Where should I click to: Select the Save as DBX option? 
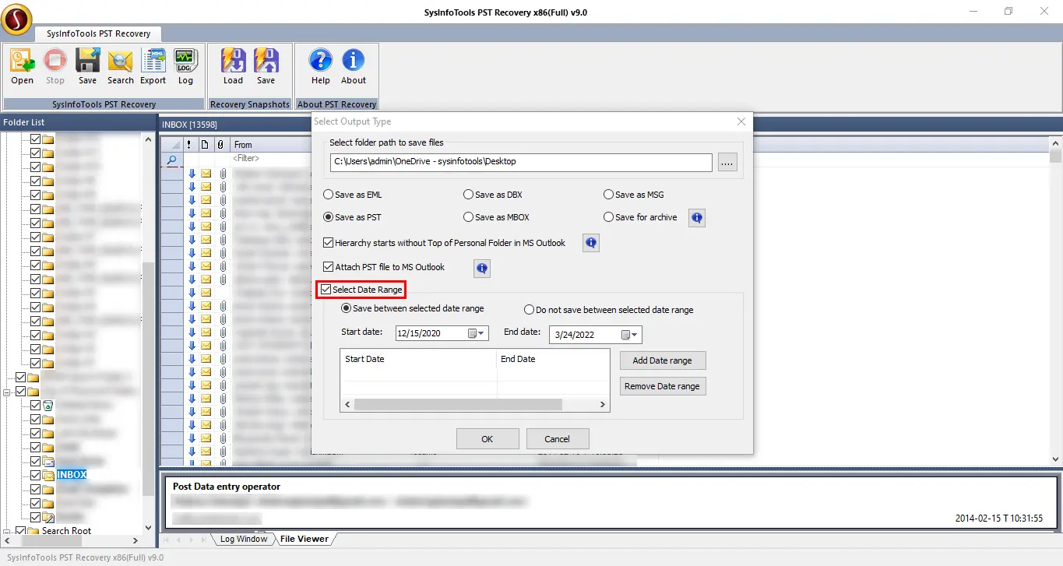point(492,195)
